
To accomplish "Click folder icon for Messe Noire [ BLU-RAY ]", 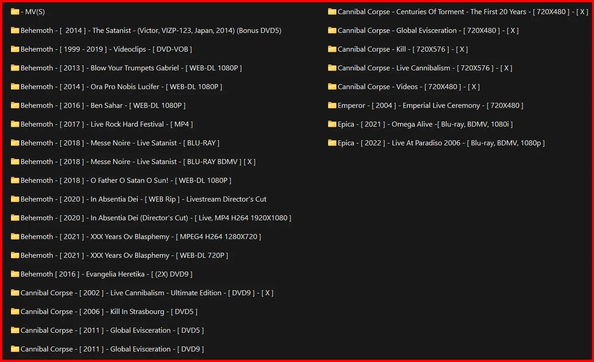I will pos(15,143).
